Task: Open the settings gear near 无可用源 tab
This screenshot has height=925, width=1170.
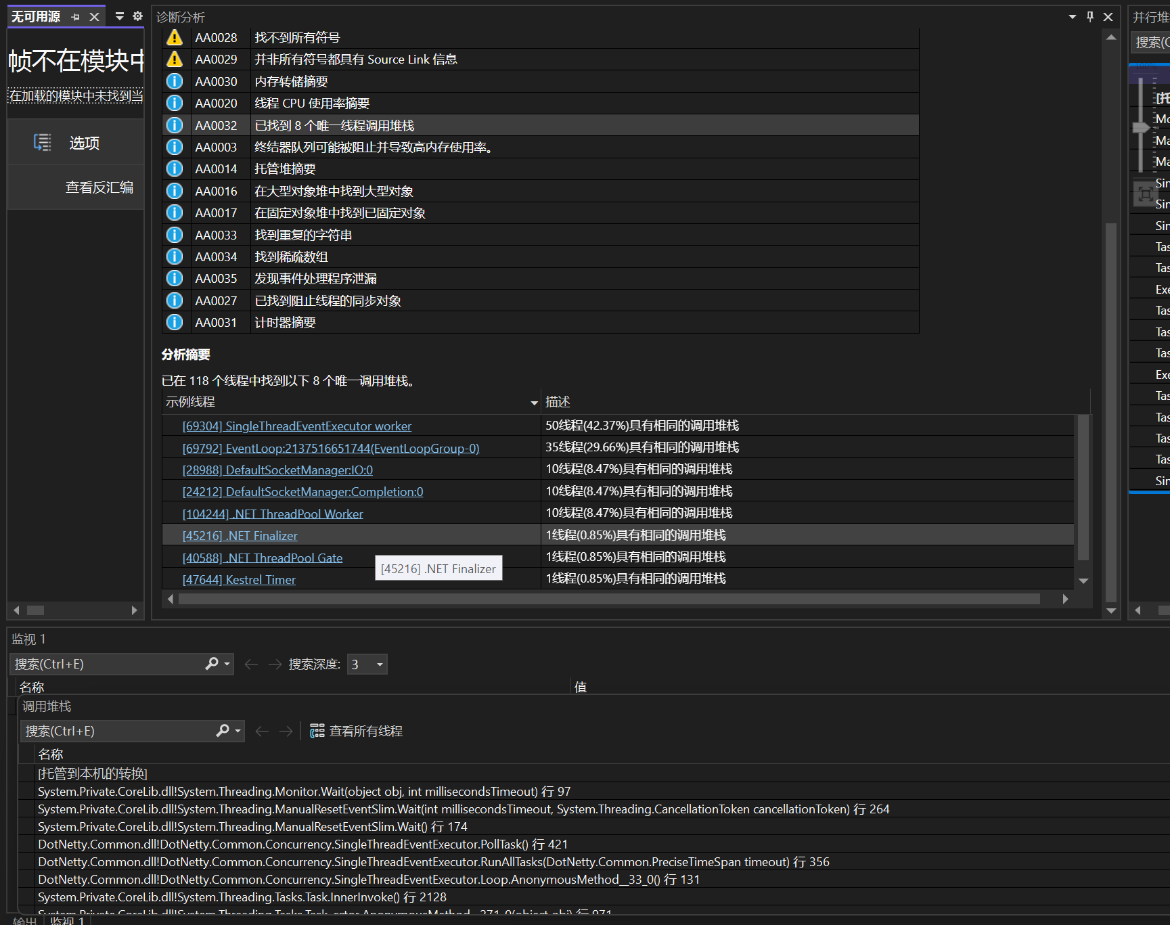Action: coord(138,16)
